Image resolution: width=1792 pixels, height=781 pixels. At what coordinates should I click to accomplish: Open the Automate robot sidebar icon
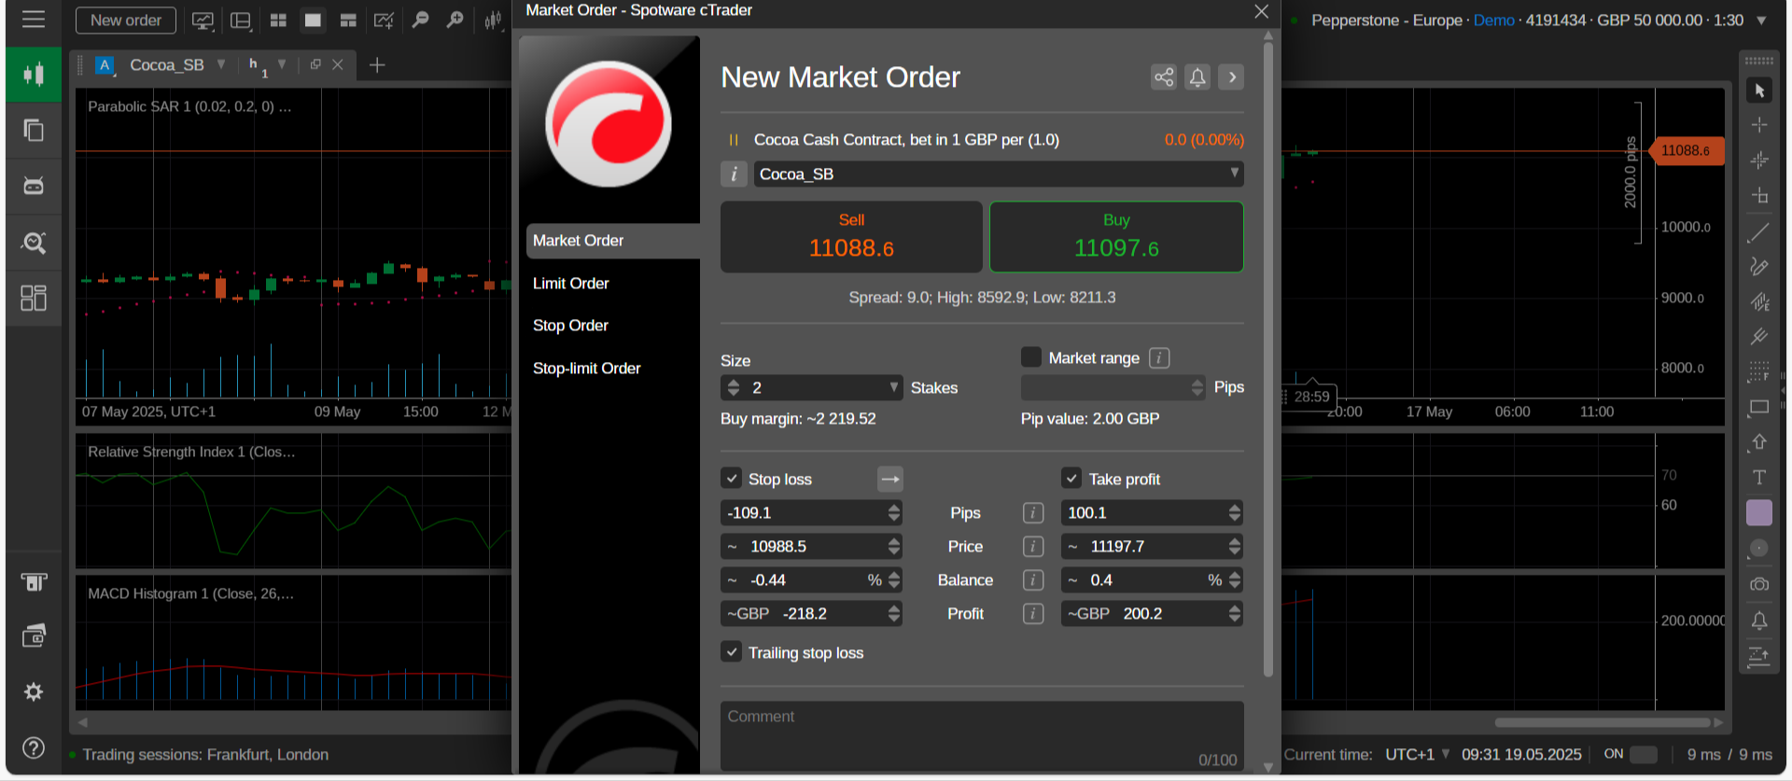pyautogui.click(x=34, y=186)
